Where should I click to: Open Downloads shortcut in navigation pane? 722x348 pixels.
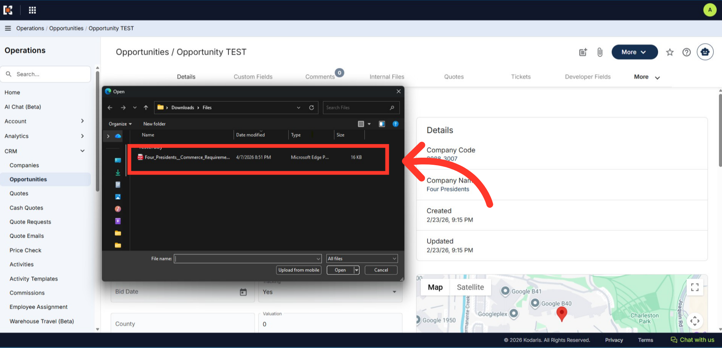[x=118, y=172]
